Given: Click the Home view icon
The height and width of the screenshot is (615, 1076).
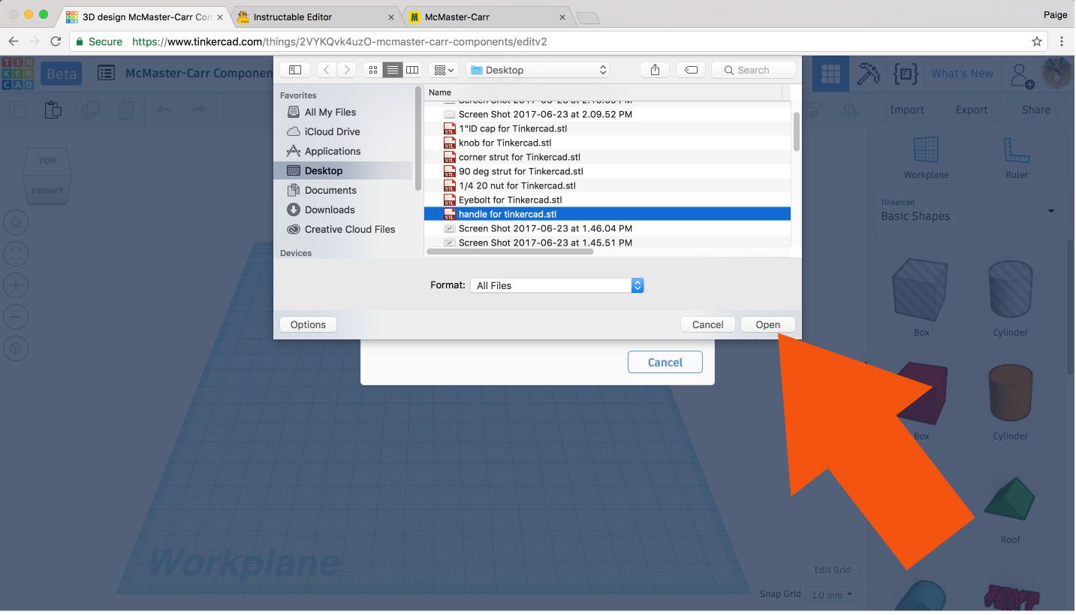Looking at the screenshot, I should (x=16, y=223).
